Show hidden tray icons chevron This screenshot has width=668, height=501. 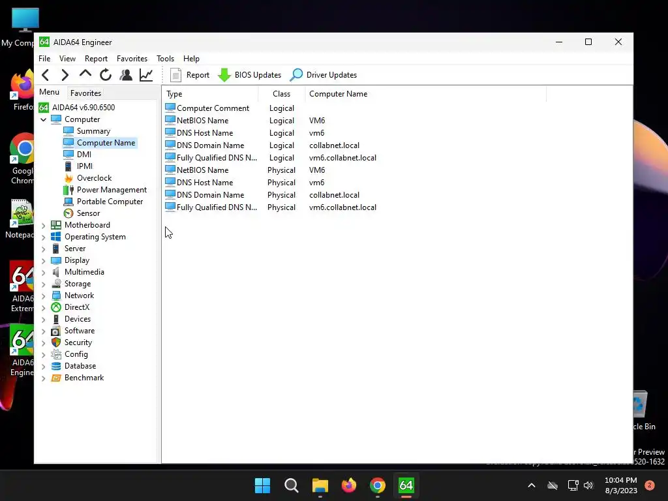531,485
